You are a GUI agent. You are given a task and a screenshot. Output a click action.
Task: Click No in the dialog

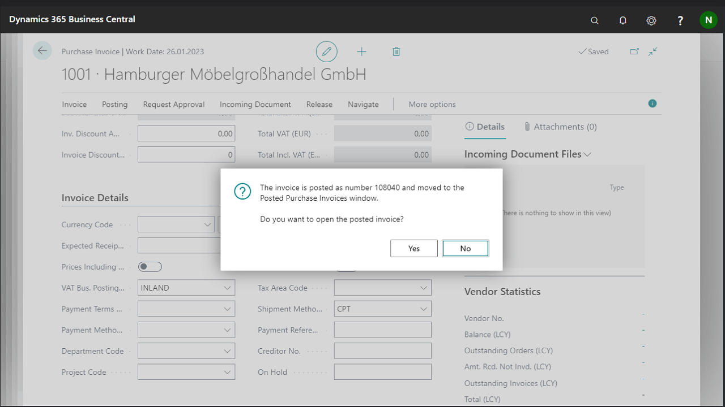[466, 248]
